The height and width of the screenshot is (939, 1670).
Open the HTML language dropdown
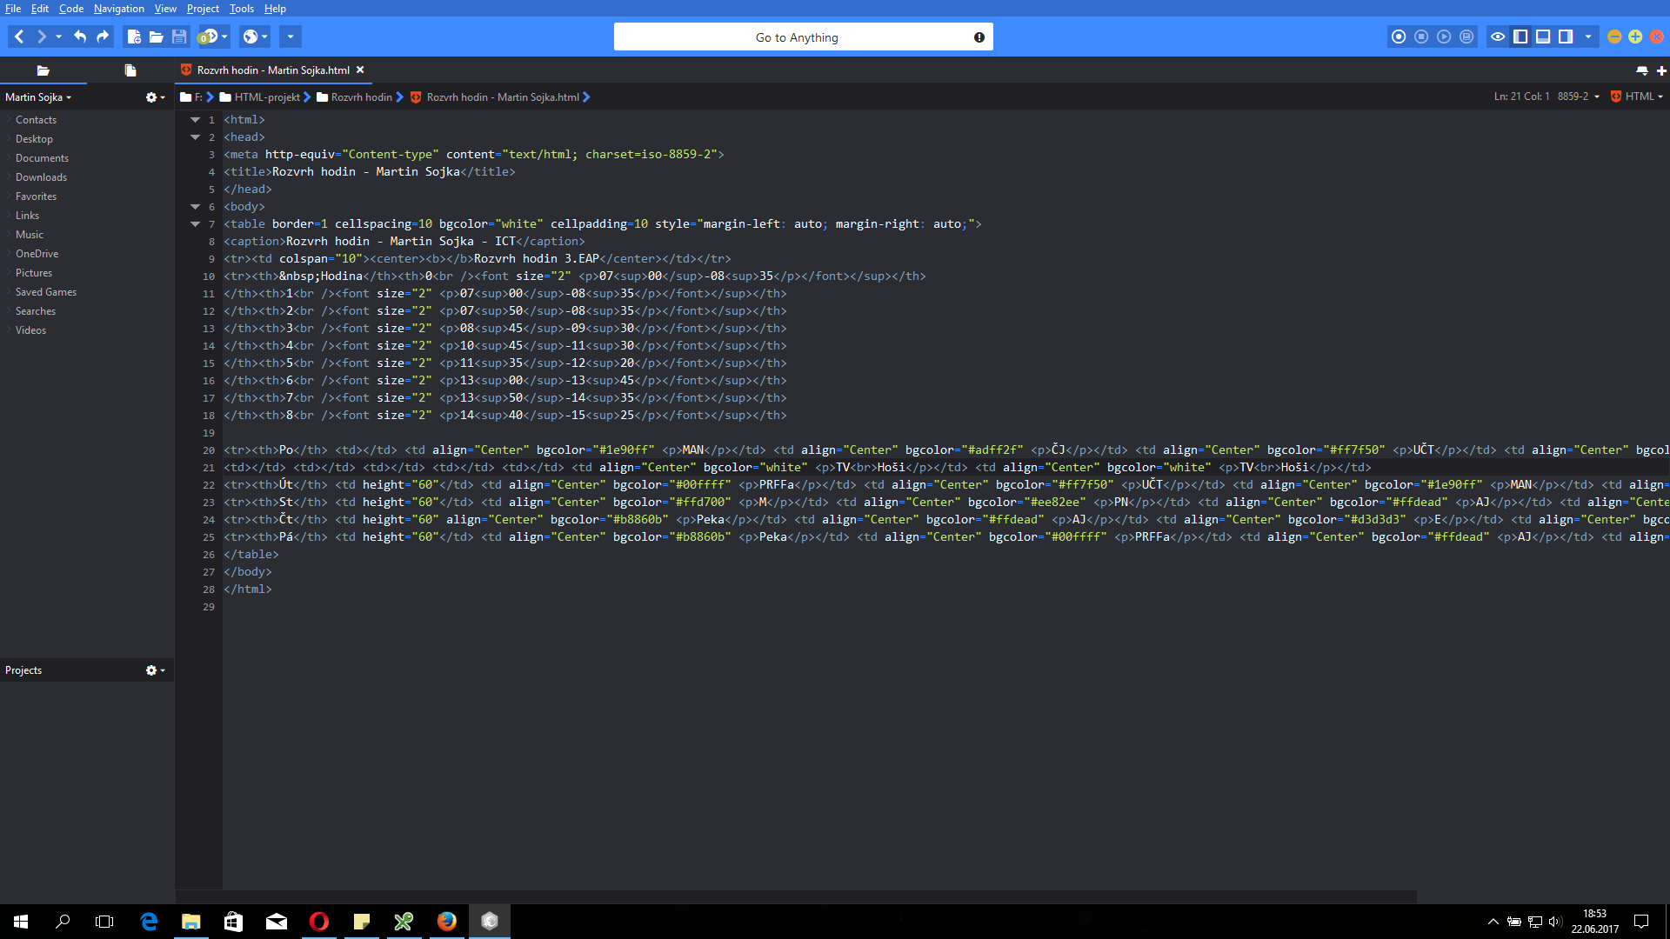click(x=1639, y=97)
